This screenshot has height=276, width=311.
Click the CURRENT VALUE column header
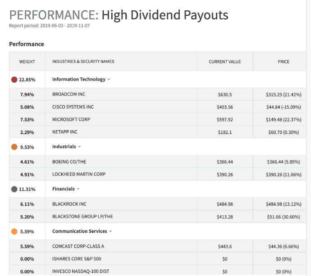[225, 62]
